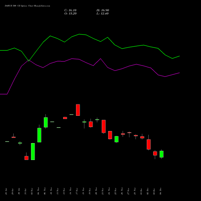This screenshot has height=201, width=201.
Task: Click the '25 Nov' date label
Action: pos(115,191)
